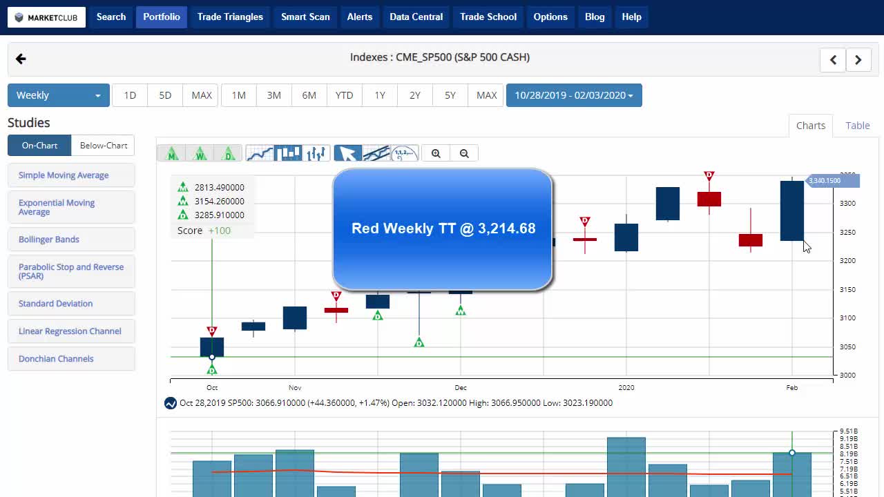Choose the 6M range button
The width and height of the screenshot is (884, 497).
coord(309,95)
